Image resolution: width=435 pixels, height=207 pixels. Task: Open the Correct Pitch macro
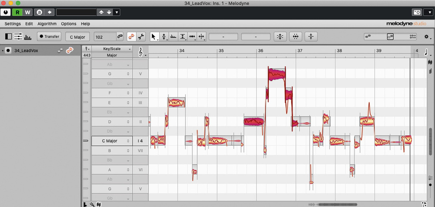click(x=280, y=37)
